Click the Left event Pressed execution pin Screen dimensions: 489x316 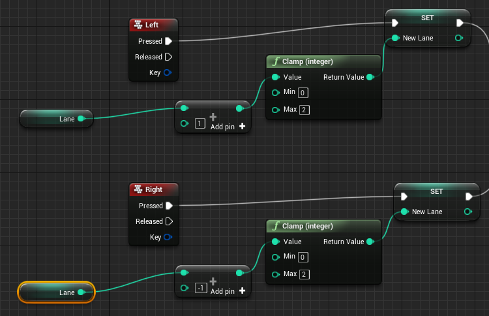(x=168, y=41)
